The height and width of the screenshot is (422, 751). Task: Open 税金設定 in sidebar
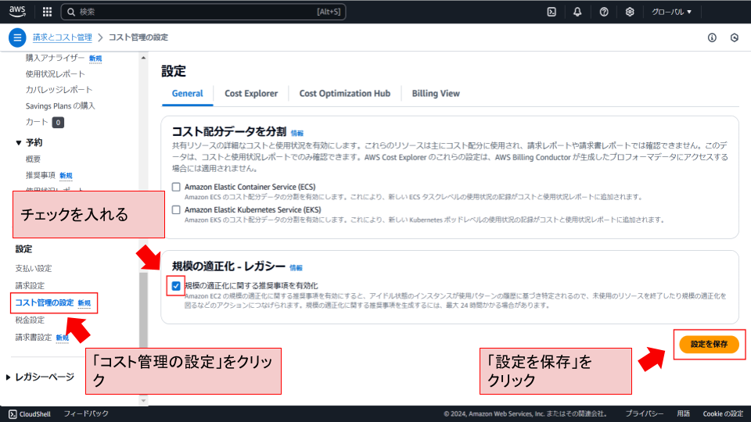[x=30, y=320]
